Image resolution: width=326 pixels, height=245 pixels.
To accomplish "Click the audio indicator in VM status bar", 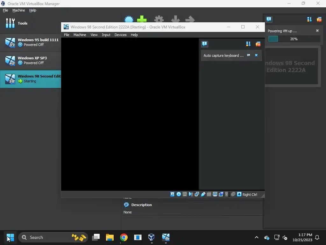I will pos(191,194).
